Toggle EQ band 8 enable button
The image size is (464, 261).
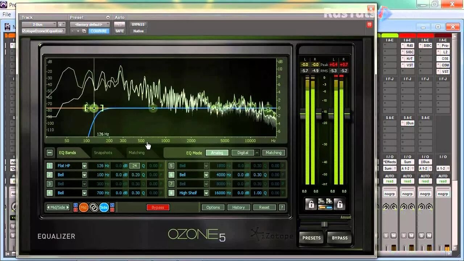point(171,193)
